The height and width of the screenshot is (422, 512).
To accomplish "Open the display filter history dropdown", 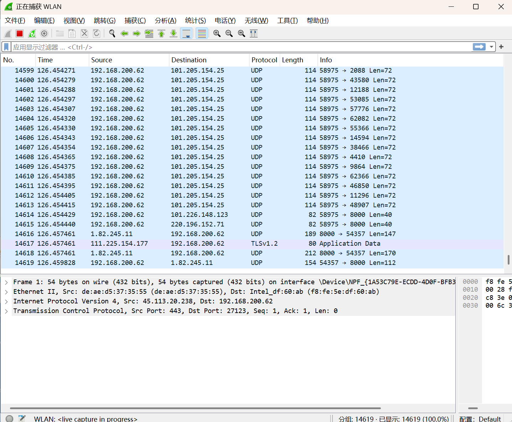I will [x=491, y=47].
